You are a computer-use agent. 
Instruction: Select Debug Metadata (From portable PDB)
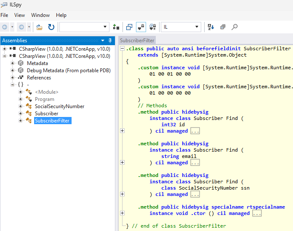point(69,71)
